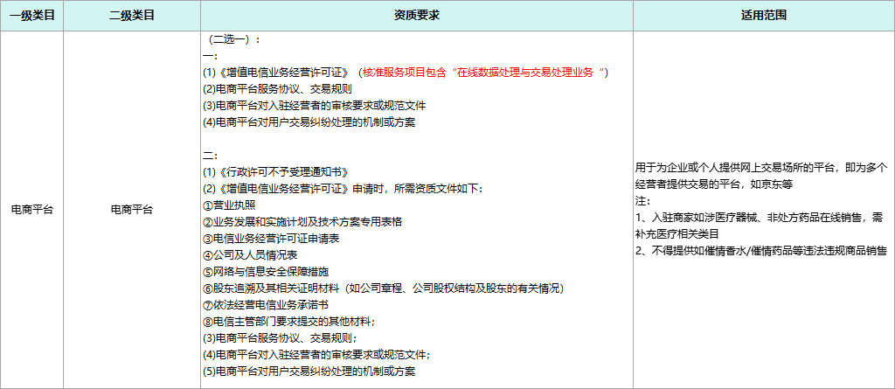895x389 pixels.
Task: Click the ⑤网络与信息安全保障措施 line
Action: coord(266,271)
